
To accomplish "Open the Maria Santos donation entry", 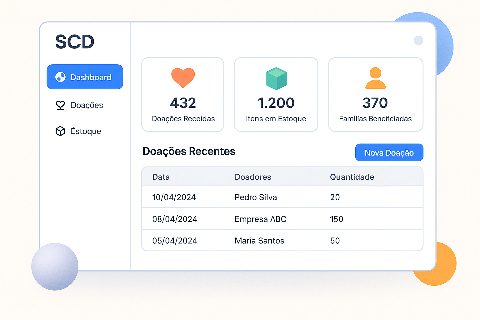I will (259, 241).
